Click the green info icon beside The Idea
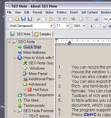This screenshot has height=118, width=111. (x=20, y=100)
